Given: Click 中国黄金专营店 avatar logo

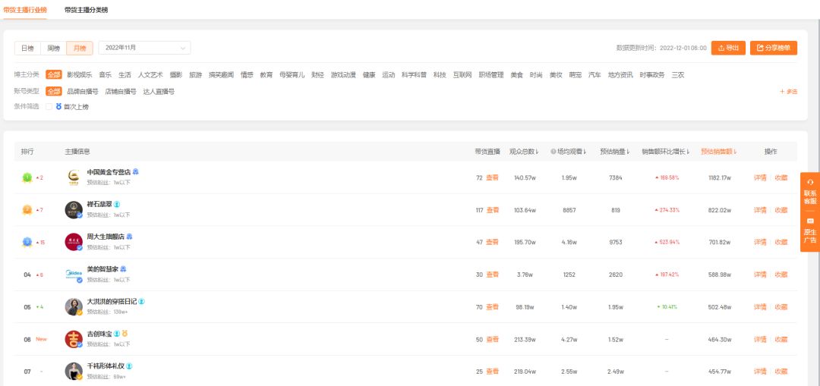Looking at the screenshot, I should coord(74,177).
